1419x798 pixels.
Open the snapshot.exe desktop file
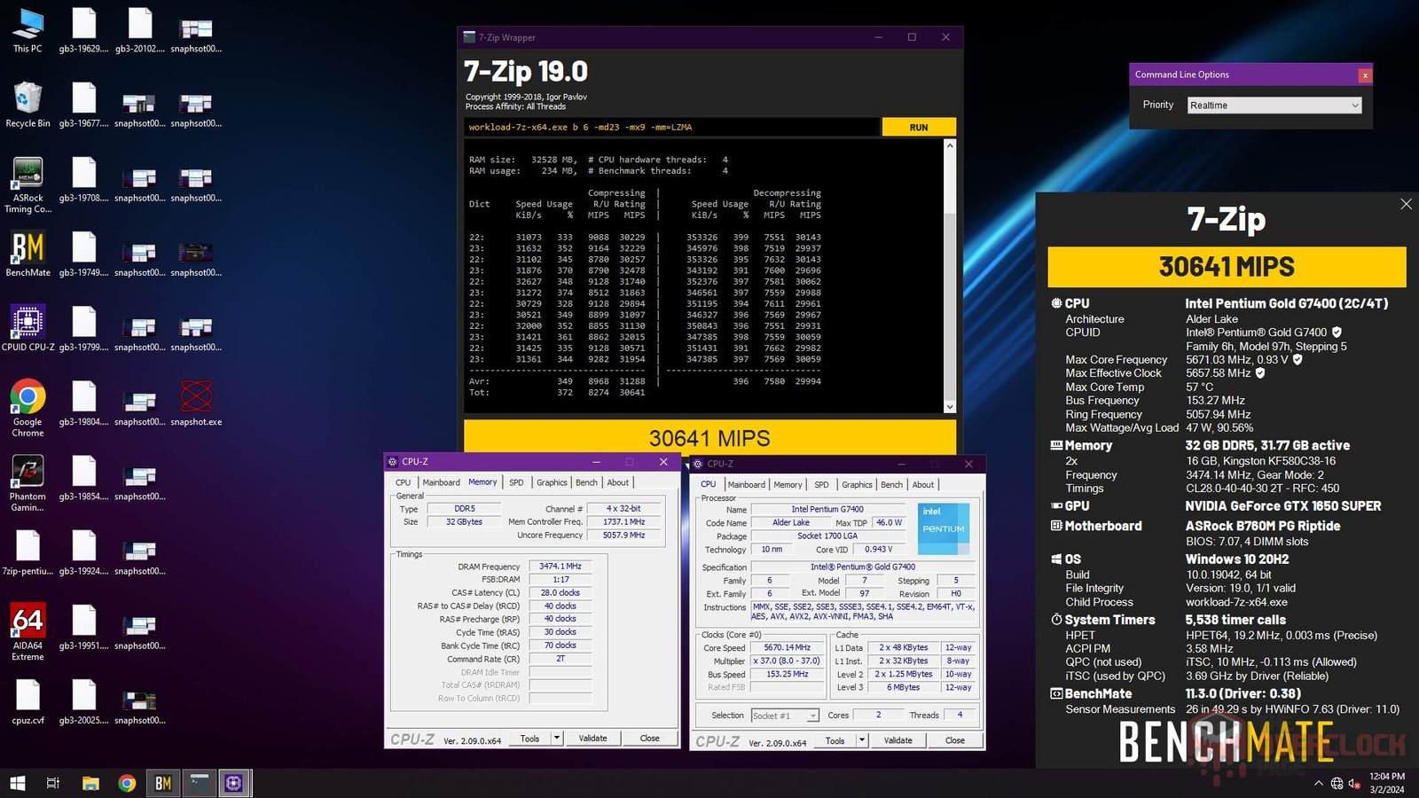[196, 398]
